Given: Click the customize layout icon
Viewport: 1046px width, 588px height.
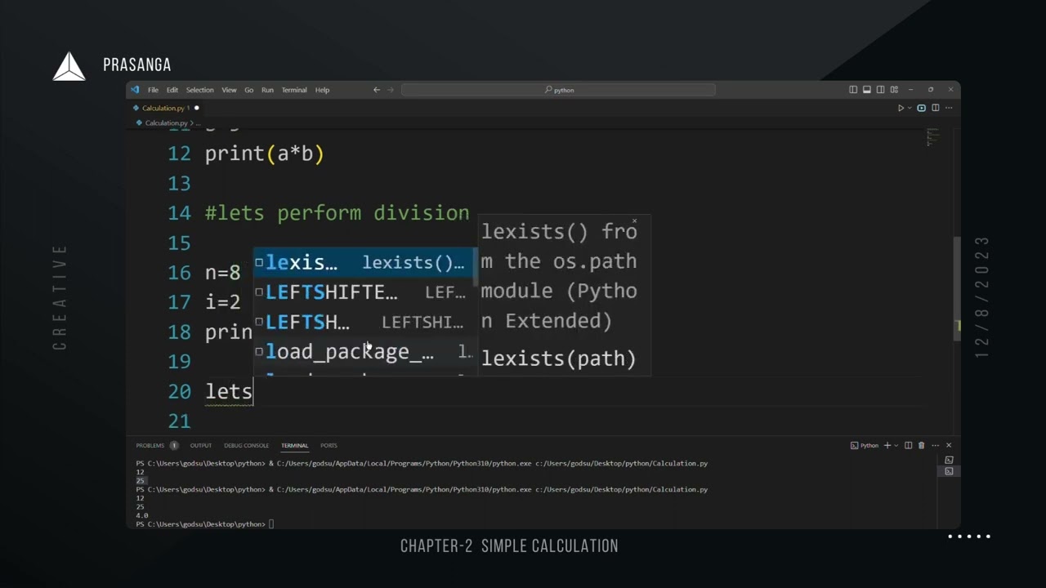Looking at the screenshot, I should coord(894,90).
